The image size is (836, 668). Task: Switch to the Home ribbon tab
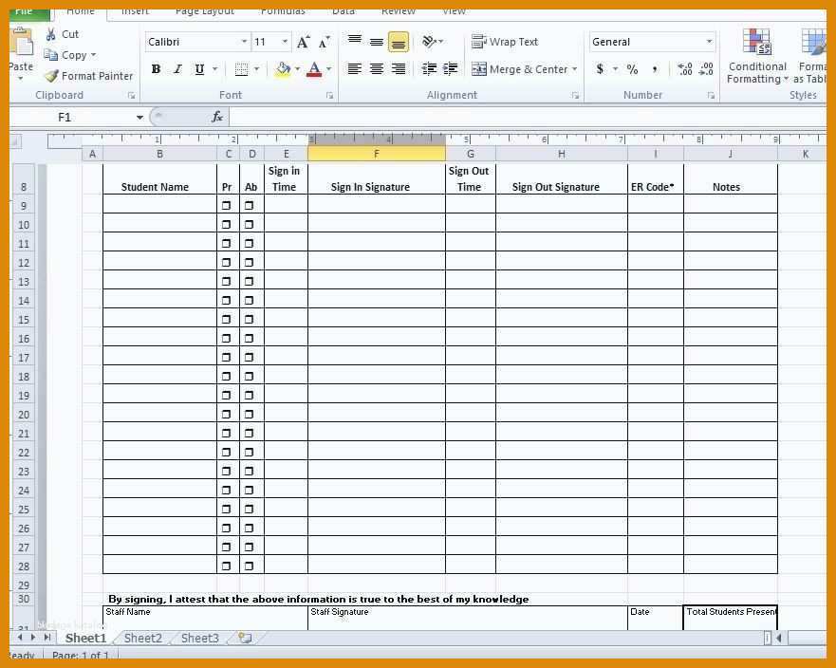click(x=81, y=11)
